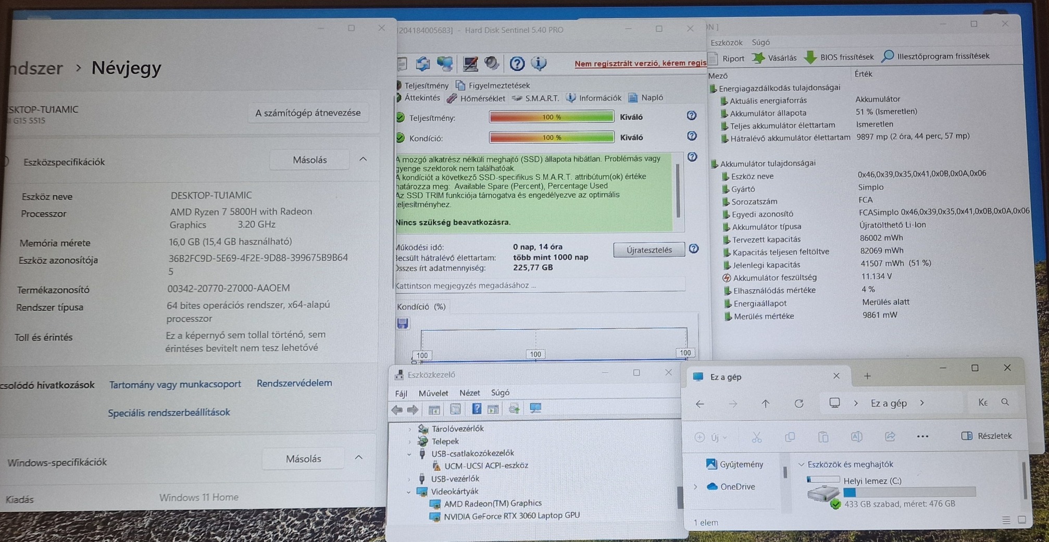
Task: Click the help question mark icon in Hard Disk Sentinel toolbar
Action: [517, 64]
